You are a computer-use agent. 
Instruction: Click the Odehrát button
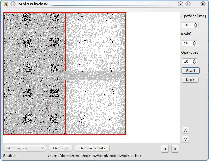pos(60,148)
